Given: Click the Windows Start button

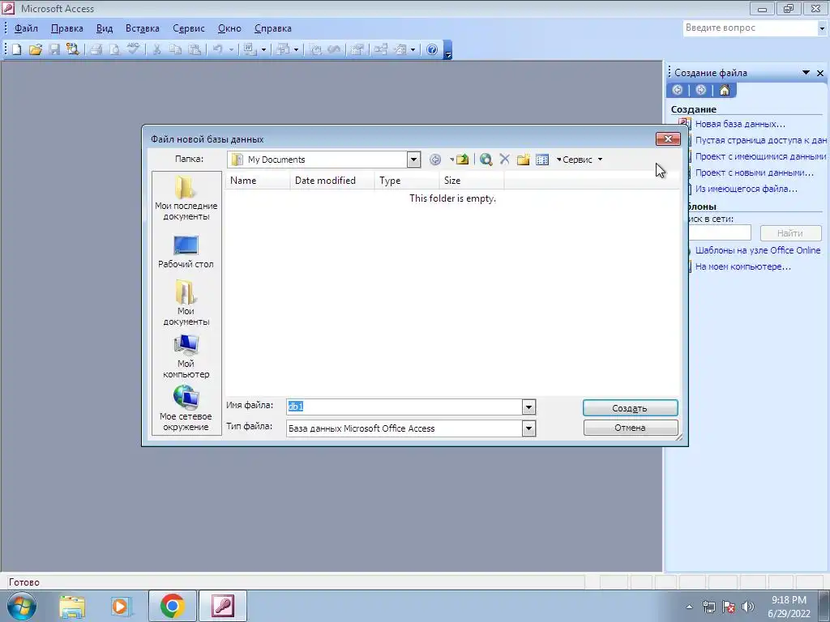Looking at the screenshot, I should (x=21, y=606).
